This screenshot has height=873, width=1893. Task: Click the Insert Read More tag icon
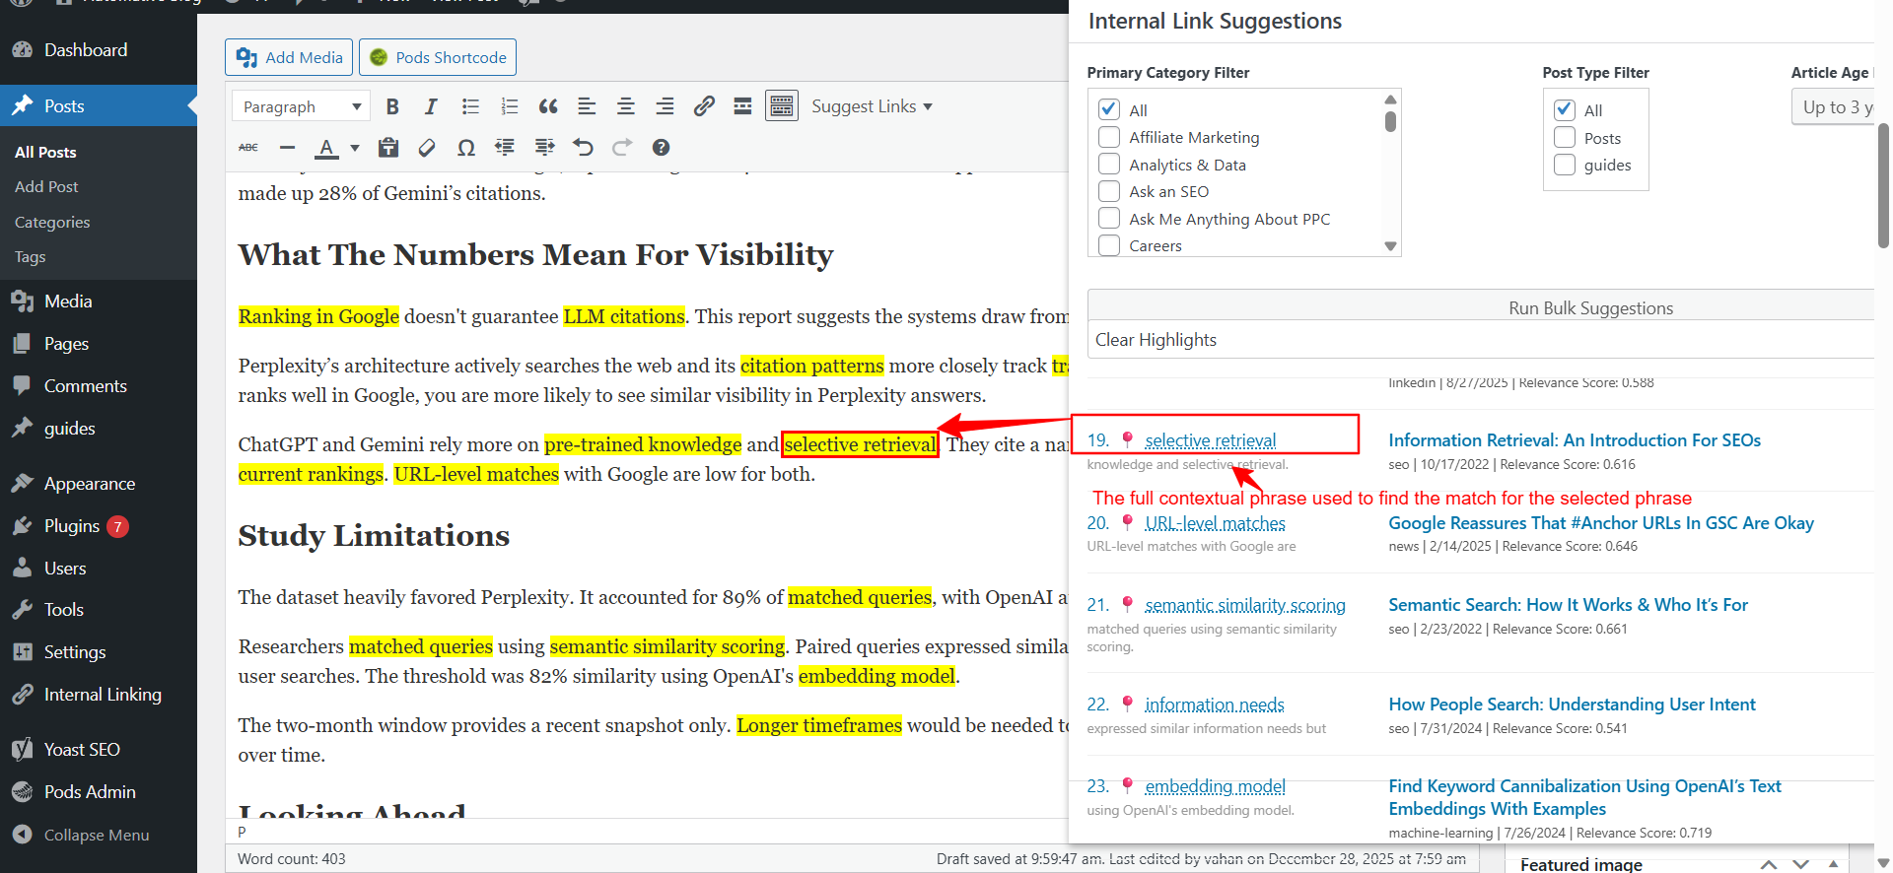742,106
